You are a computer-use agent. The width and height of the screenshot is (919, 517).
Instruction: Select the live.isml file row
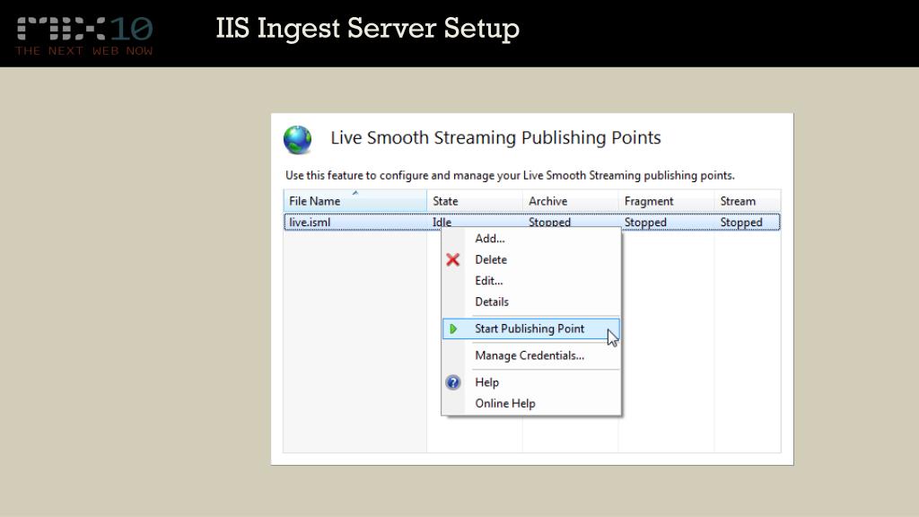tap(531, 223)
